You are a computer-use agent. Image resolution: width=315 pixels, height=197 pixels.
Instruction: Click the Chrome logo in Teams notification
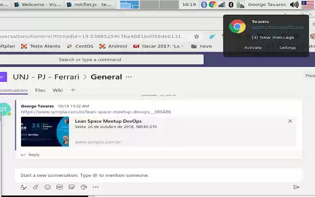[x=237, y=27]
